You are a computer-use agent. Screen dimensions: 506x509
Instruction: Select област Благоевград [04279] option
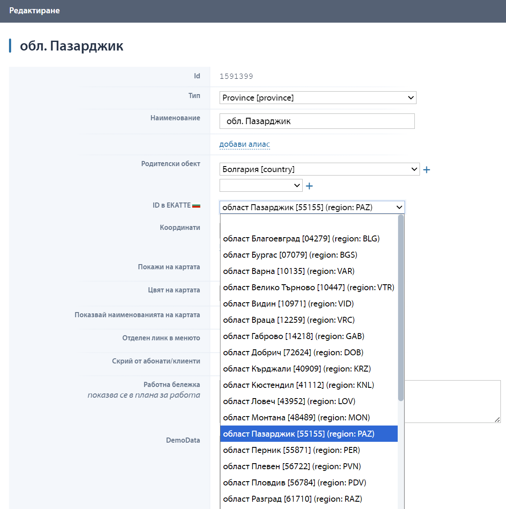pos(309,238)
